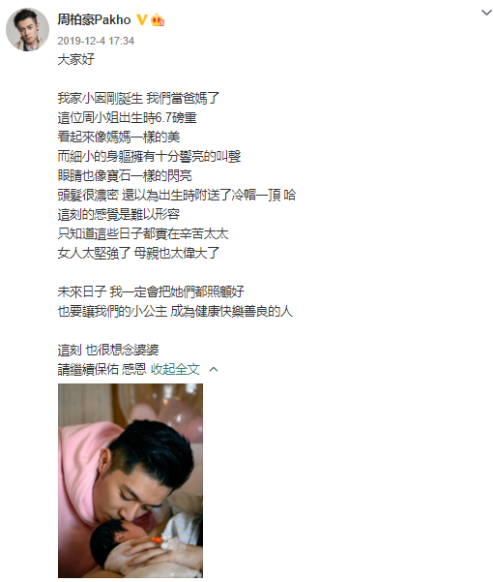Open 周柏豪Pakho's round profile avatar
The image size is (493, 582).
[27, 29]
